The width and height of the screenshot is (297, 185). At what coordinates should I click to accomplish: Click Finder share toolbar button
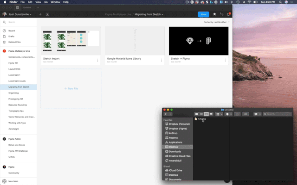tap(237, 114)
